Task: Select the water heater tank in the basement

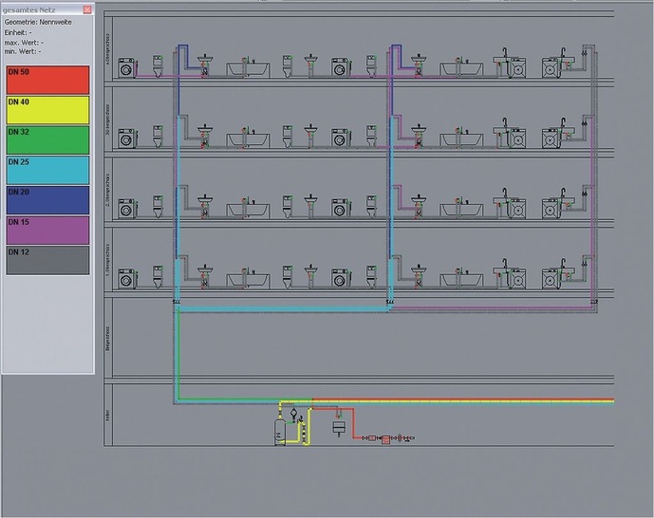Action: [x=280, y=431]
